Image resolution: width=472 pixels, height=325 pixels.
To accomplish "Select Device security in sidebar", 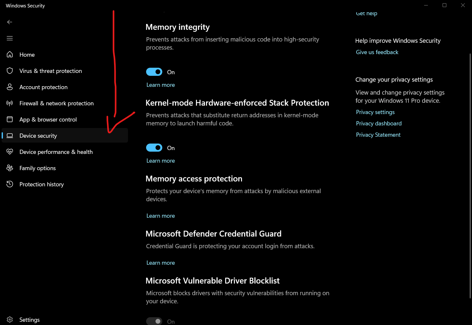I will coord(65,135).
